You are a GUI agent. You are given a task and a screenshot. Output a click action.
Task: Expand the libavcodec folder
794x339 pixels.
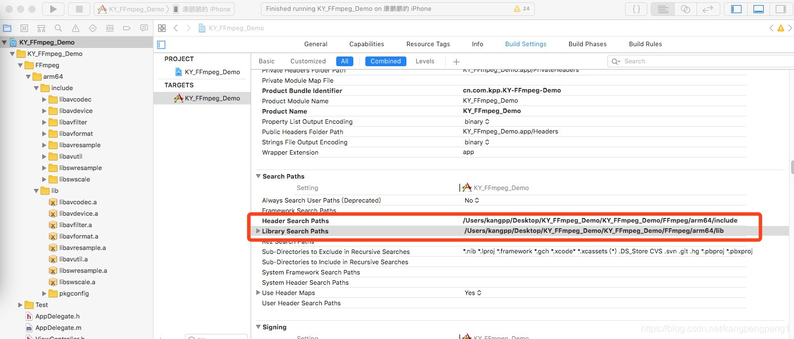pos(45,99)
